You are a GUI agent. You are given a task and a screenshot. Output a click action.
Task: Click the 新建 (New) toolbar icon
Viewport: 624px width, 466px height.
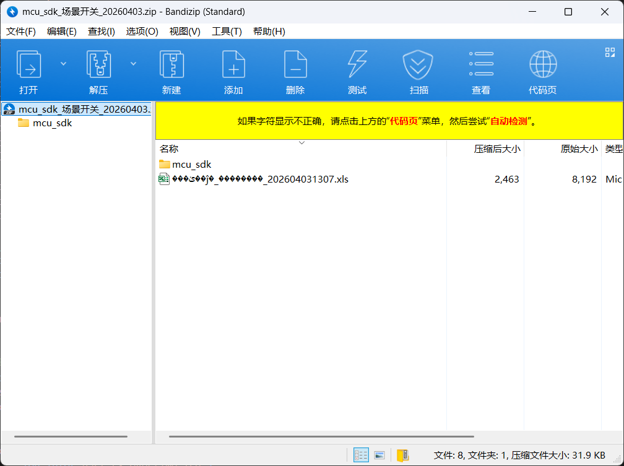pyautogui.click(x=171, y=64)
